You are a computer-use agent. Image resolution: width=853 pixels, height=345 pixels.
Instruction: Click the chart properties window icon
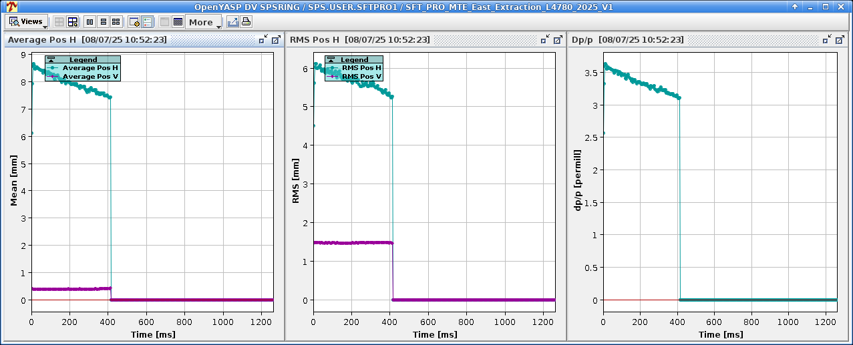134,22
